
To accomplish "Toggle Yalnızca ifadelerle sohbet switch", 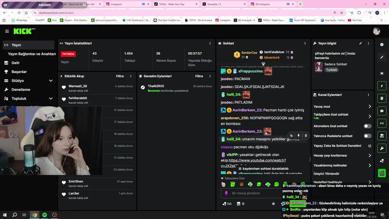I will coord(367,136).
